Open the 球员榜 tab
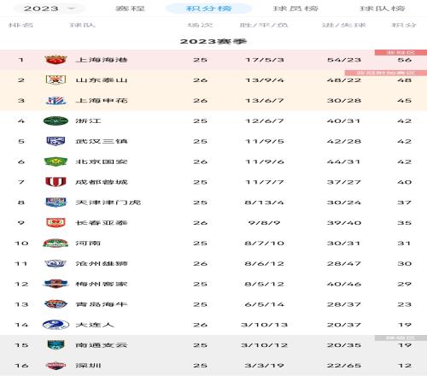 295,9
